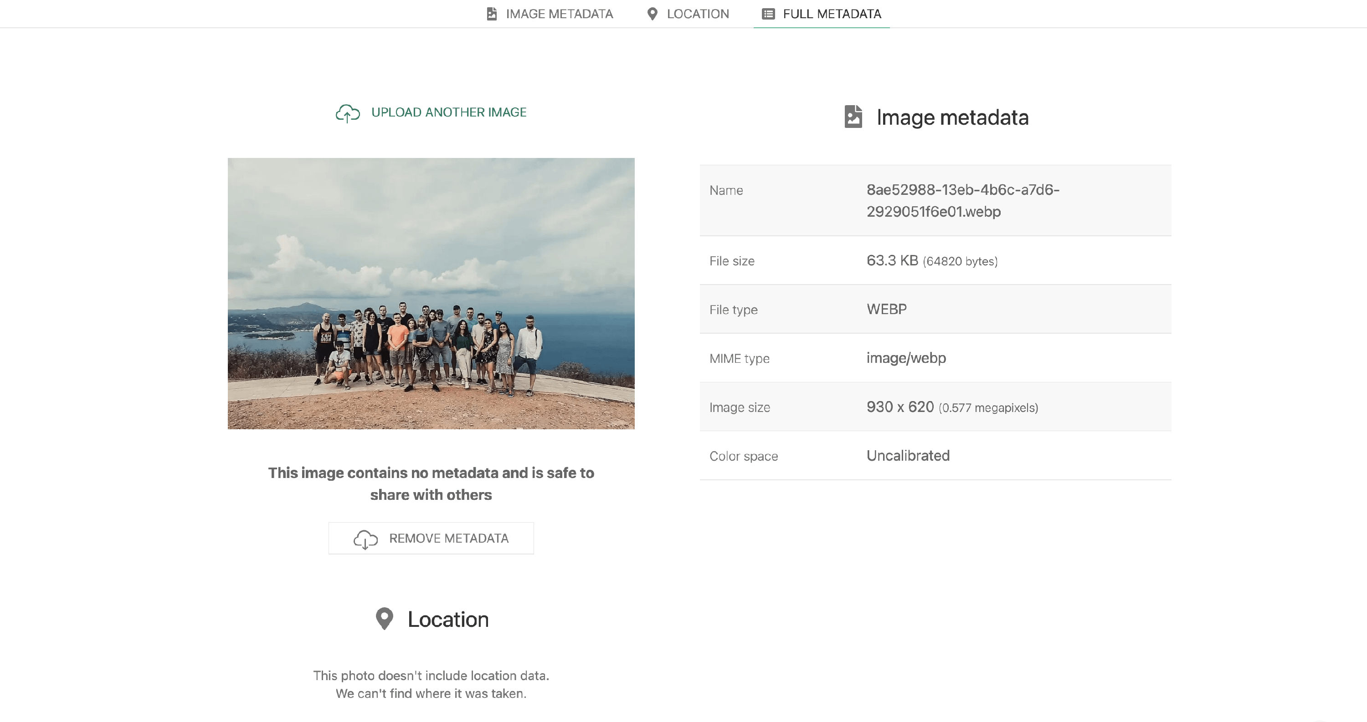Click the Image metadata heading text
The height and width of the screenshot is (722, 1367).
click(x=952, y=117)
